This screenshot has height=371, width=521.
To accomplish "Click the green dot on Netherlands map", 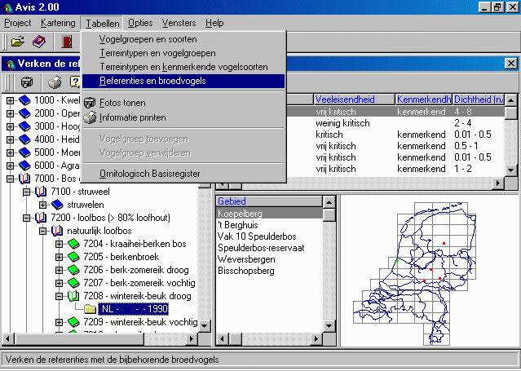I will [x=397, y=261].
